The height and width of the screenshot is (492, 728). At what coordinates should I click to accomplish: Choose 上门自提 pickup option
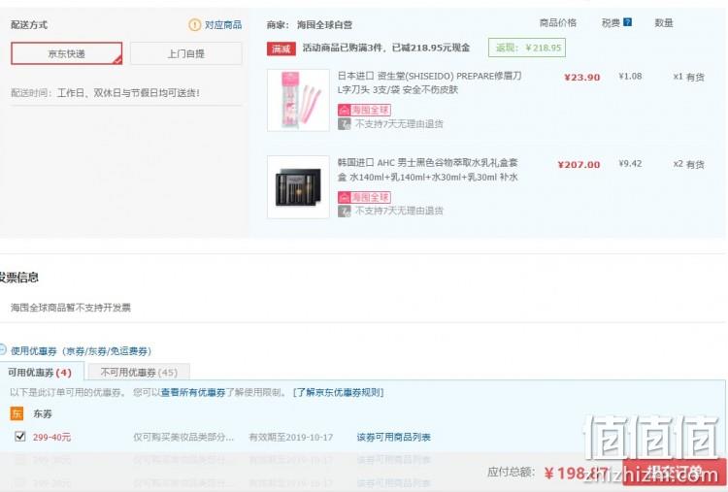[x=186, y=53]
